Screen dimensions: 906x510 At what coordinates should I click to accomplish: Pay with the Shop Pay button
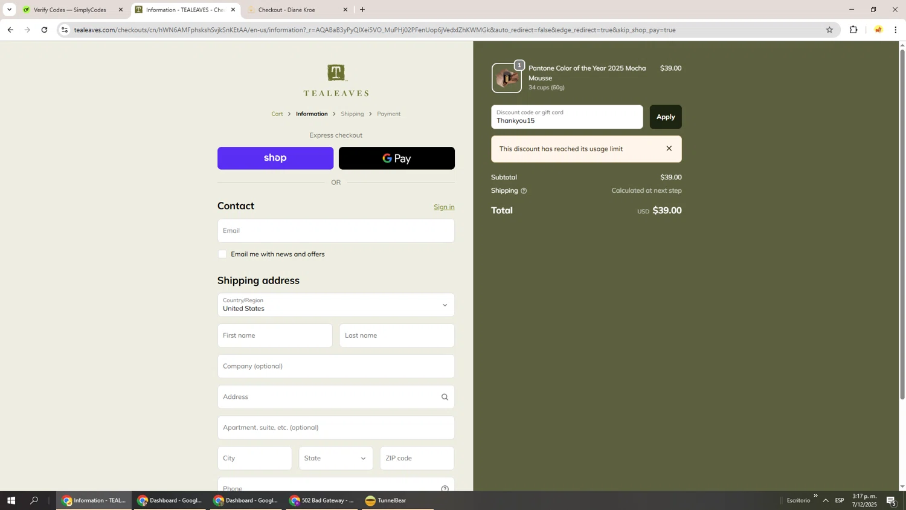[x=275, y=158]
